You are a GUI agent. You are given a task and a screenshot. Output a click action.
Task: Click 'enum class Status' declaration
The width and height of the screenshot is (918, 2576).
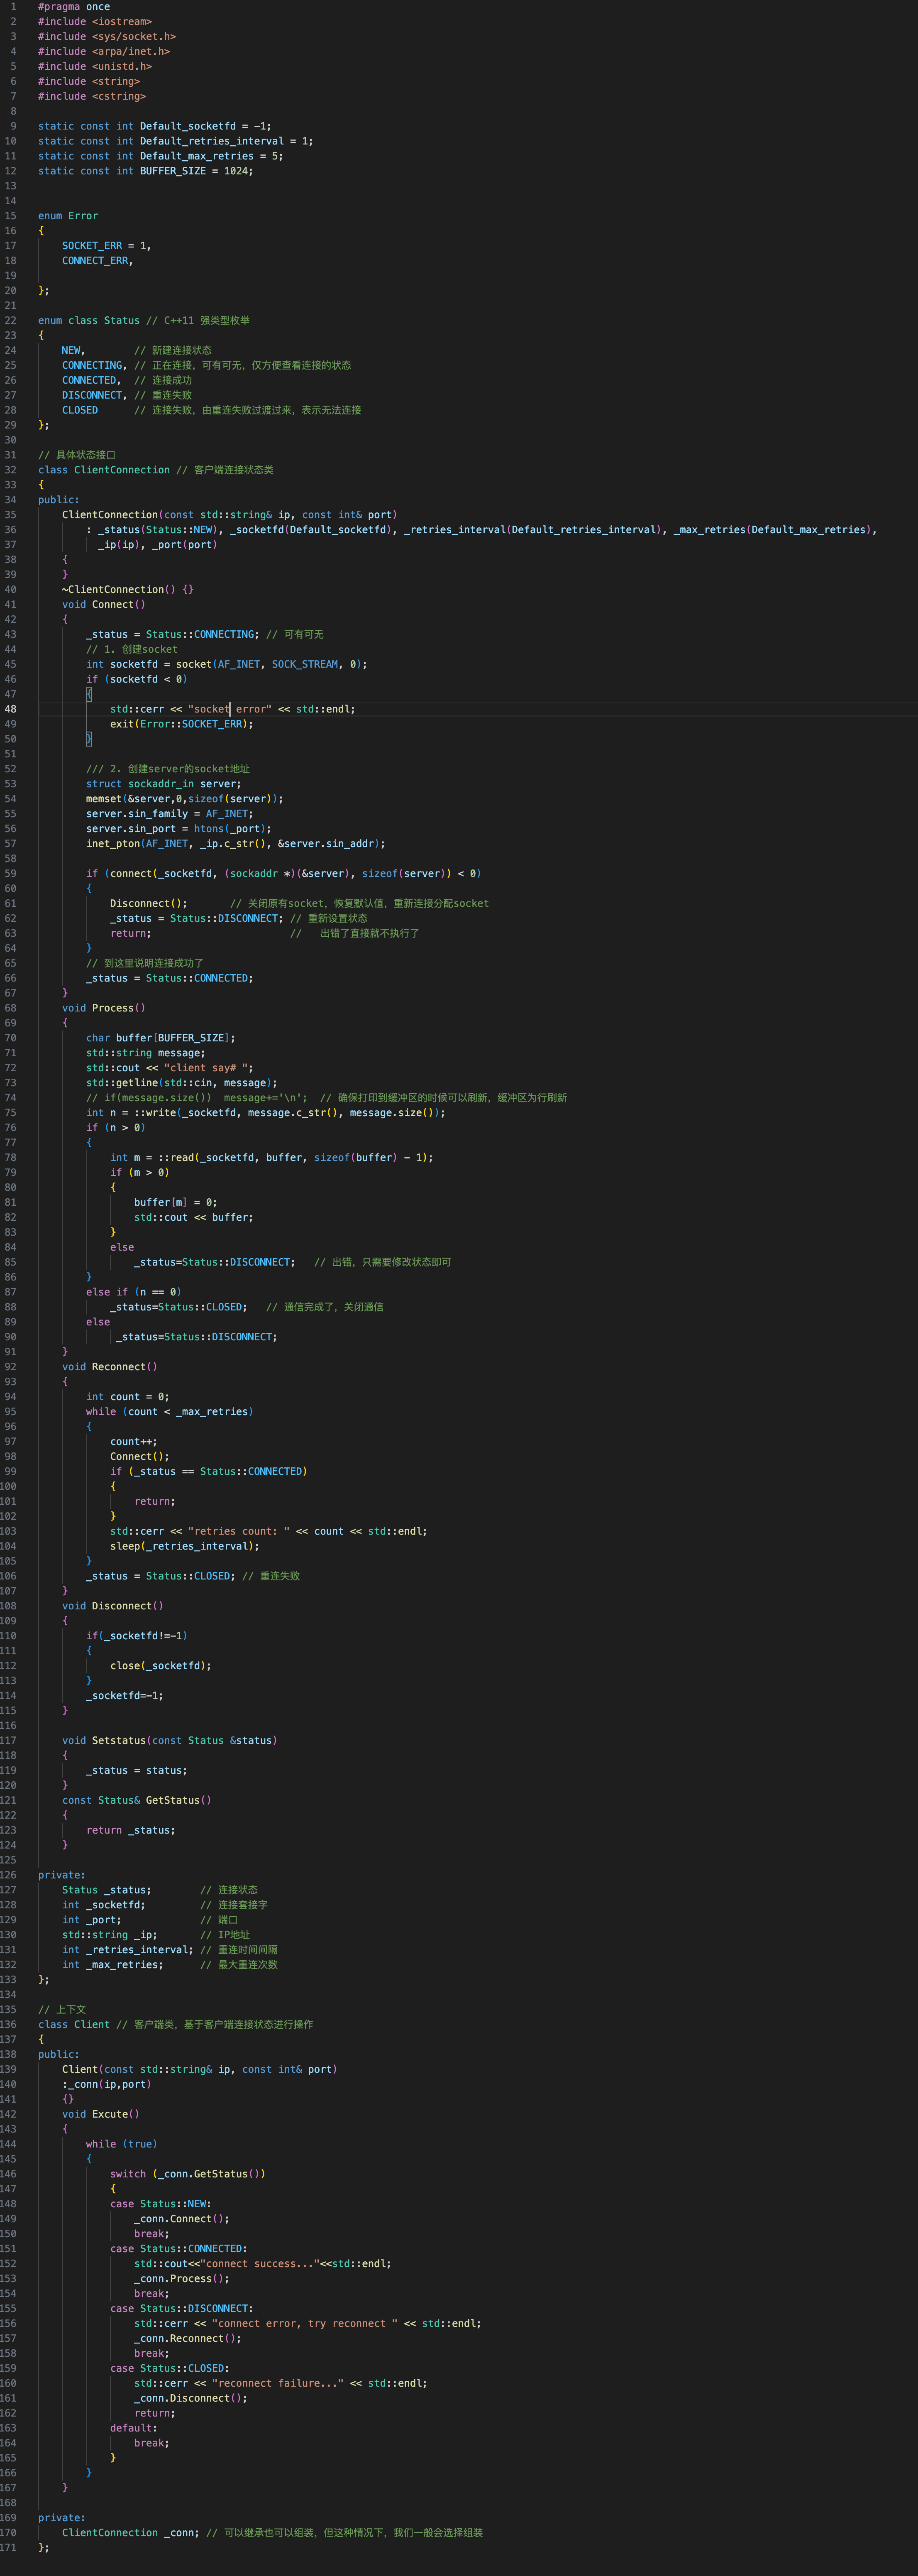click(x=89, y=321)
